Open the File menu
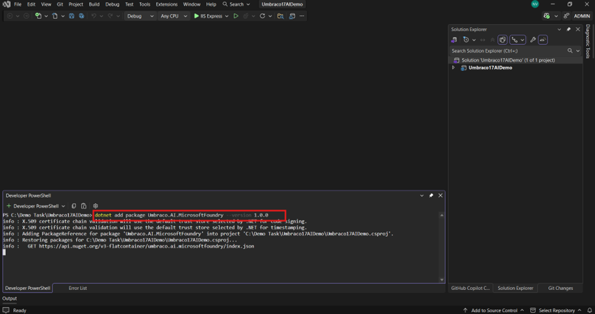Image resolution: width=595 pixels, height=314 pixels. [x=18, y=4]
